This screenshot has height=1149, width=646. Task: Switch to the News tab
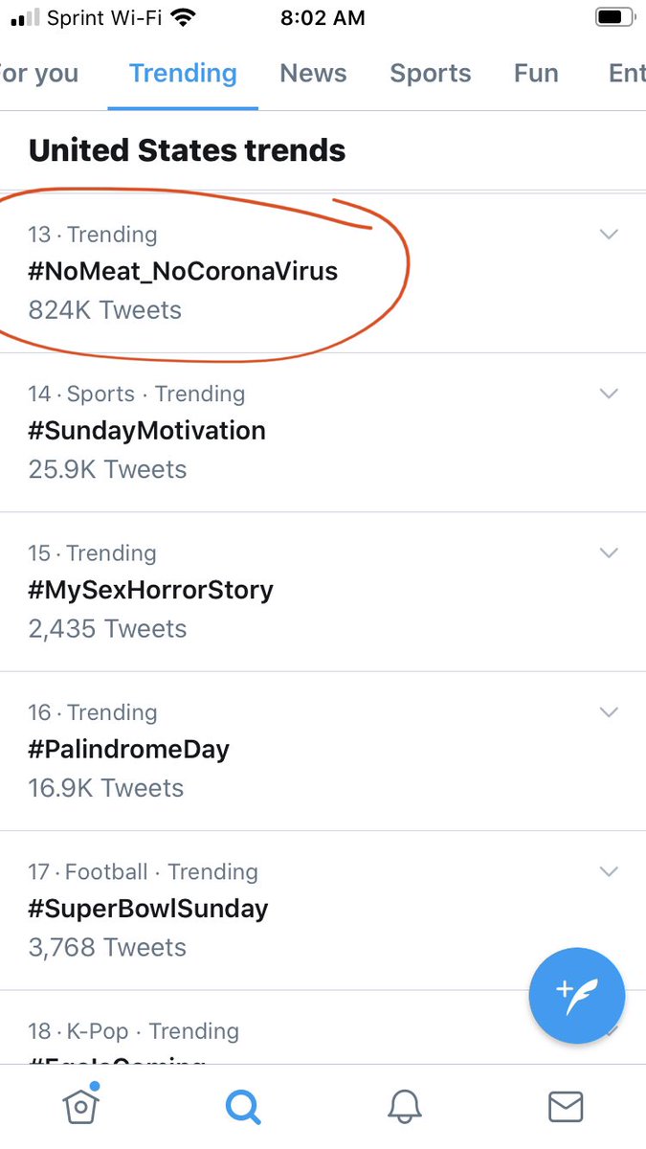coord(314,74)
